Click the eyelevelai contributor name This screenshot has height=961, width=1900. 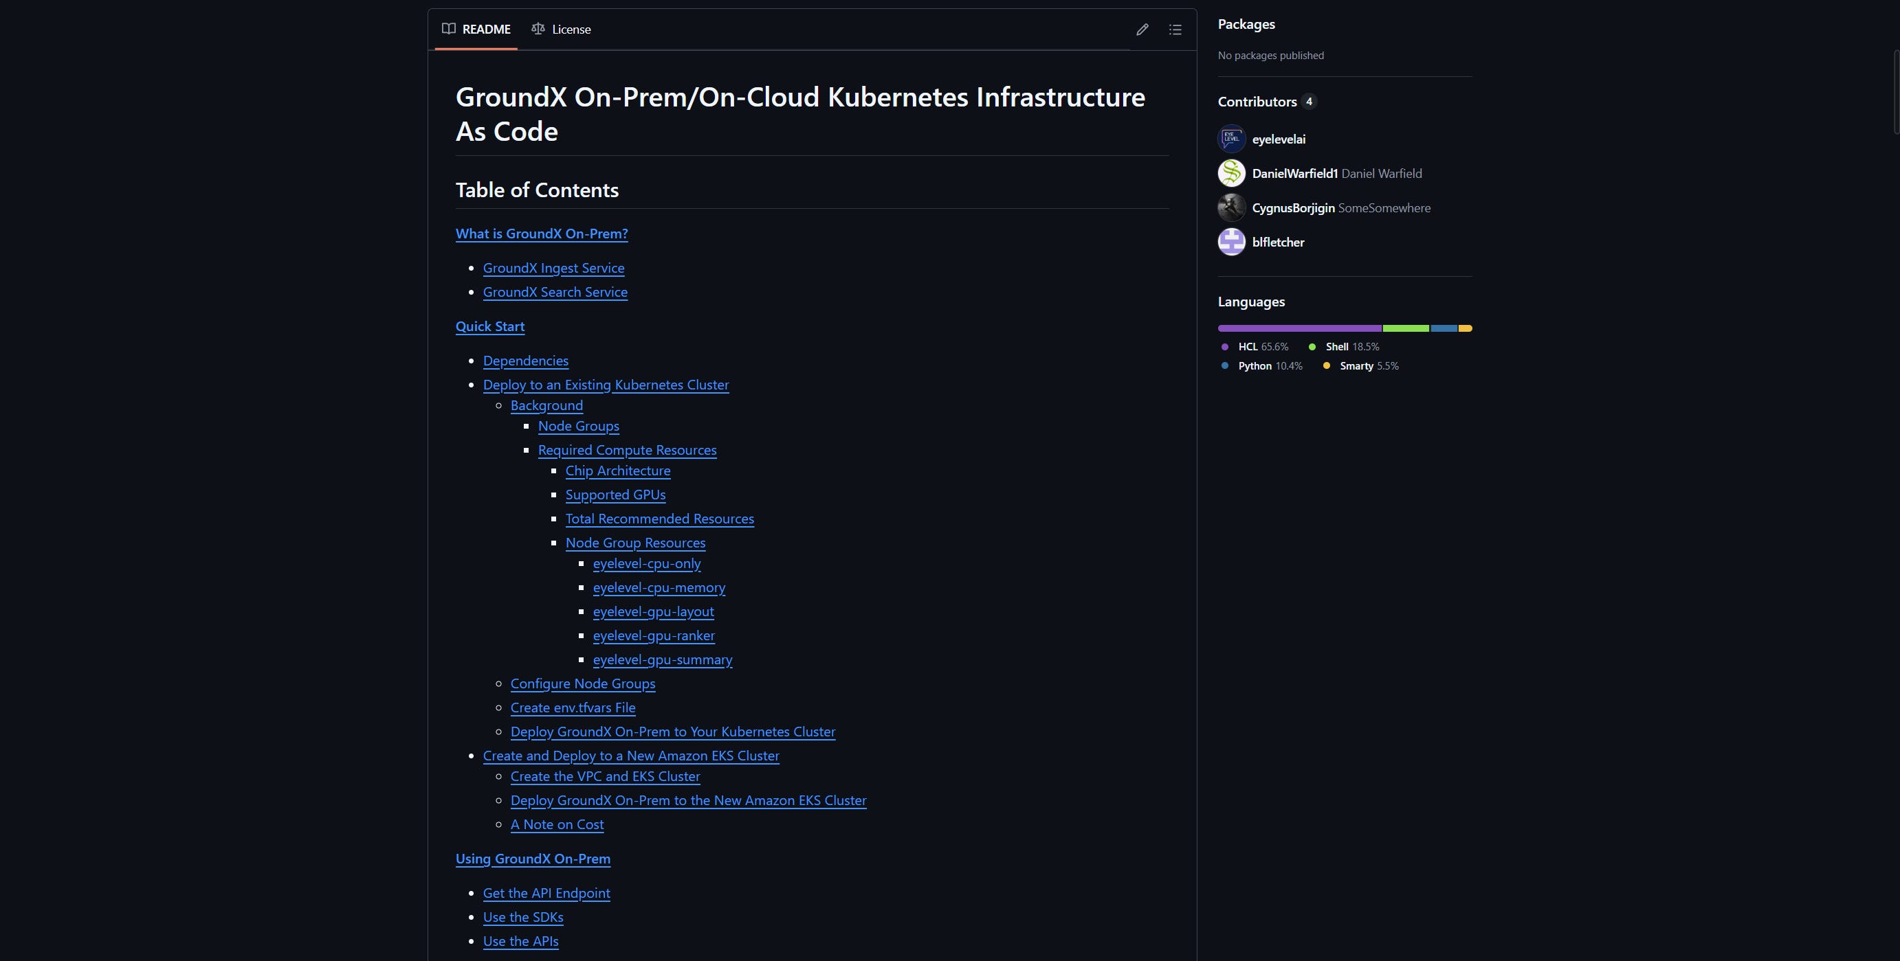pyautogui.click(x=1278, y=139)
